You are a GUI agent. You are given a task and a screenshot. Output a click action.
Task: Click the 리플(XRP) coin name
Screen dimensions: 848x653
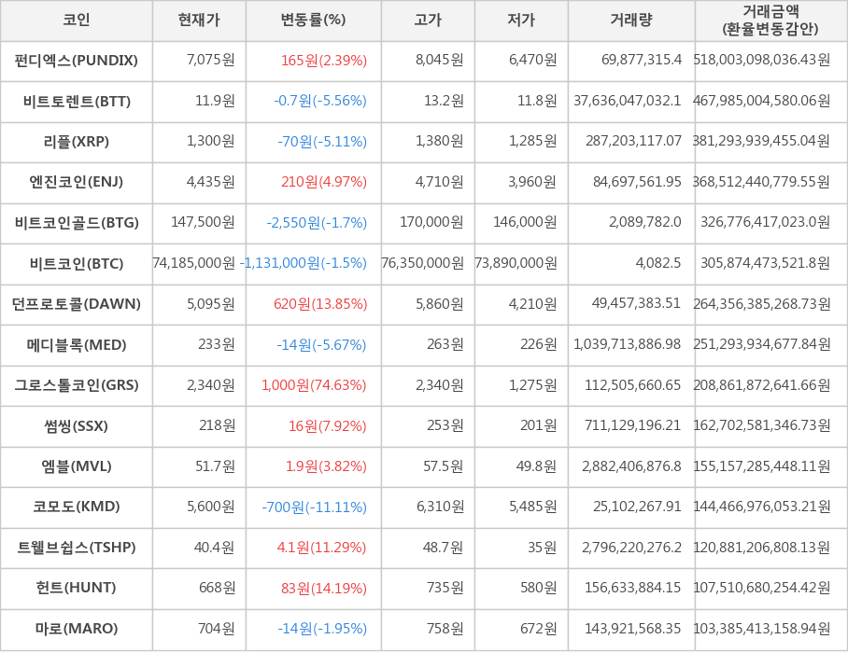77,142
